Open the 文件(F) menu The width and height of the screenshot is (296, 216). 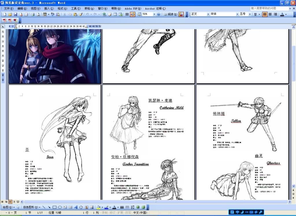9,8
